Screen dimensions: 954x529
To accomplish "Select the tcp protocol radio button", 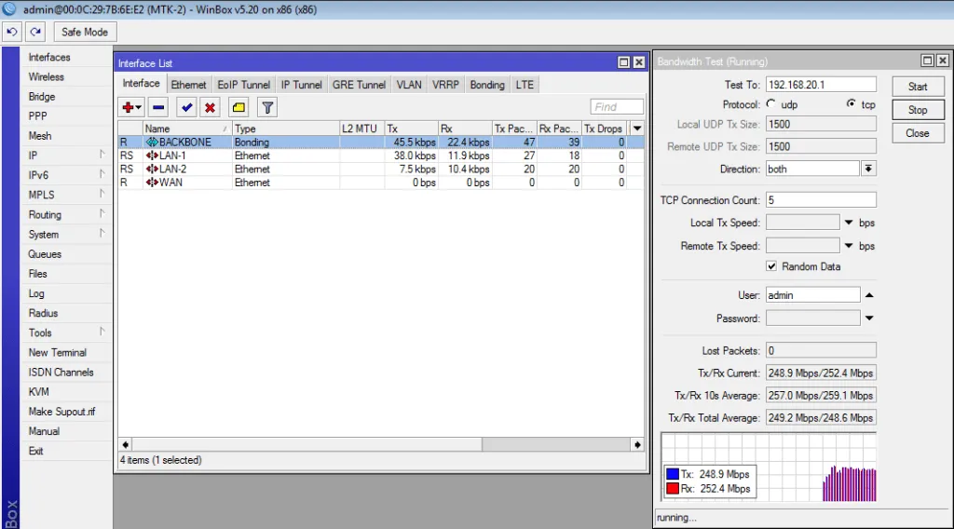I will point(851,104).
